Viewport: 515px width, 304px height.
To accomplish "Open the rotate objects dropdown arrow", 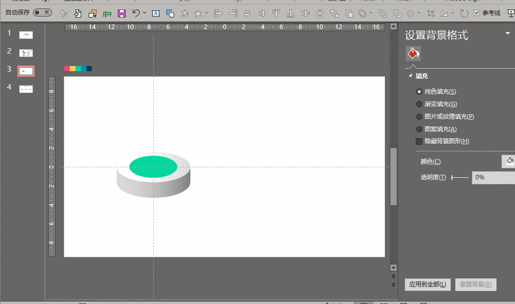I will (x=452, y=13).
